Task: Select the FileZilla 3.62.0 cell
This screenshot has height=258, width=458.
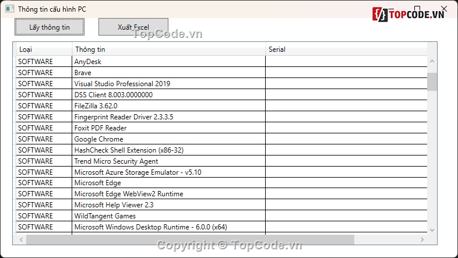Action: (169, 106)
